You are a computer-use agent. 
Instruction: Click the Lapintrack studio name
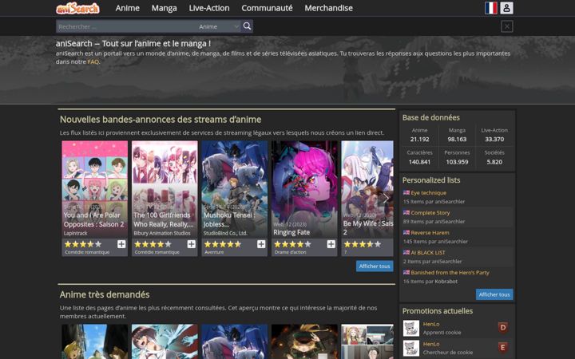click(x=76, y=233)
